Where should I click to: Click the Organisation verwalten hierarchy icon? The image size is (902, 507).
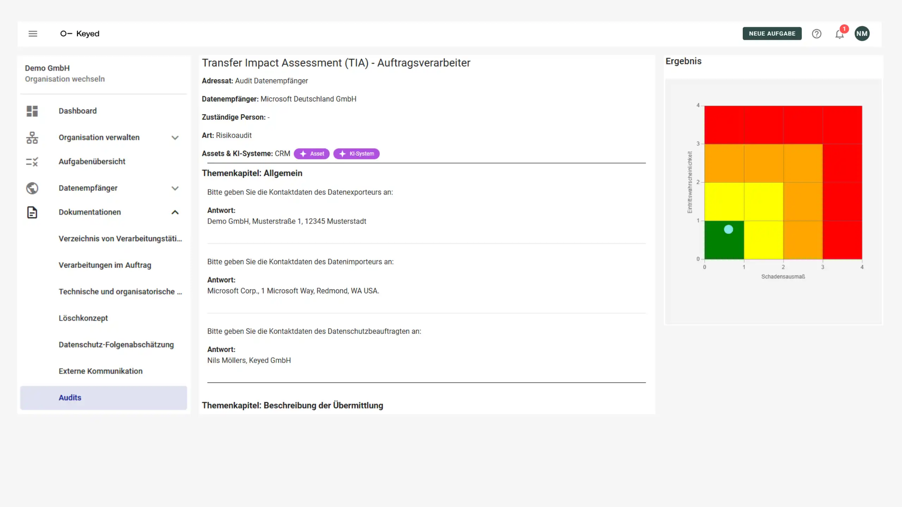pos(32,137)
